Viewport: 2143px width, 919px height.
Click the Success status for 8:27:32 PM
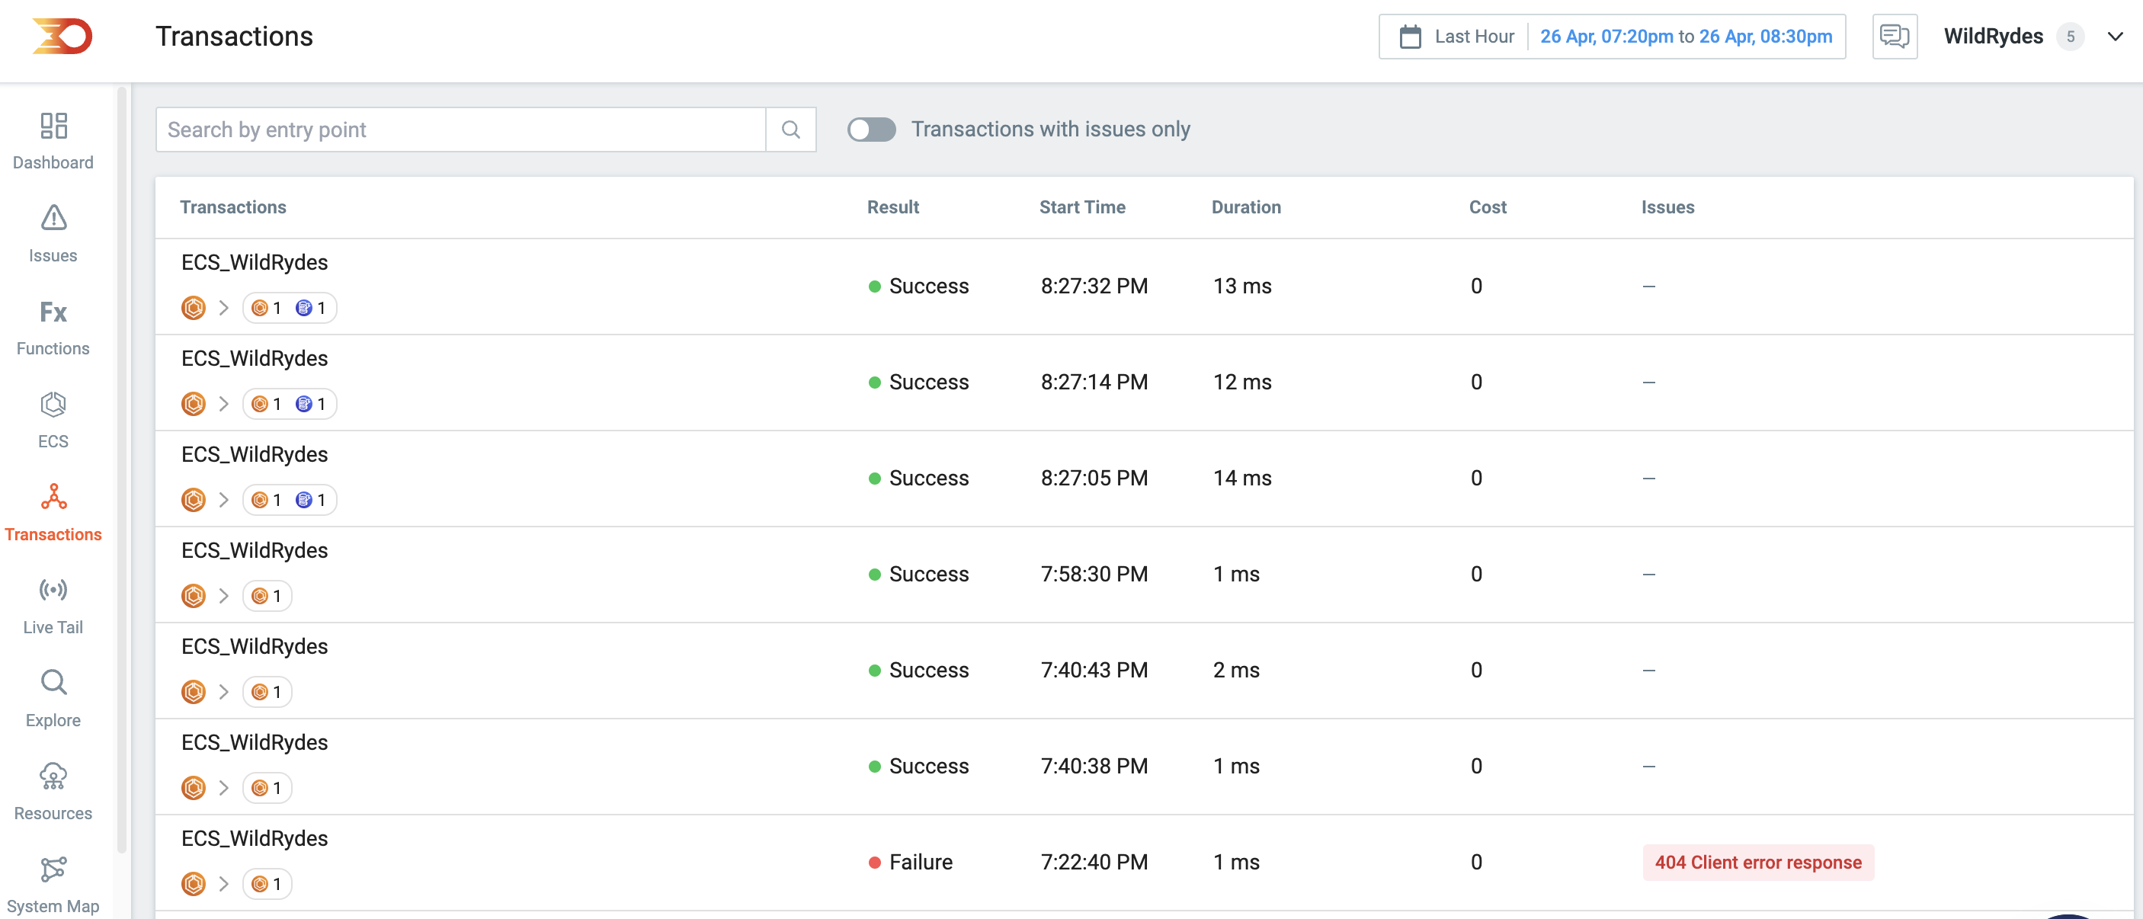click(919, 286)
